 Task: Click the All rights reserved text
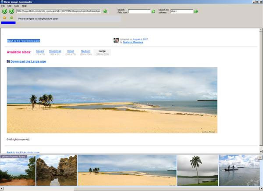coord(18,140)
